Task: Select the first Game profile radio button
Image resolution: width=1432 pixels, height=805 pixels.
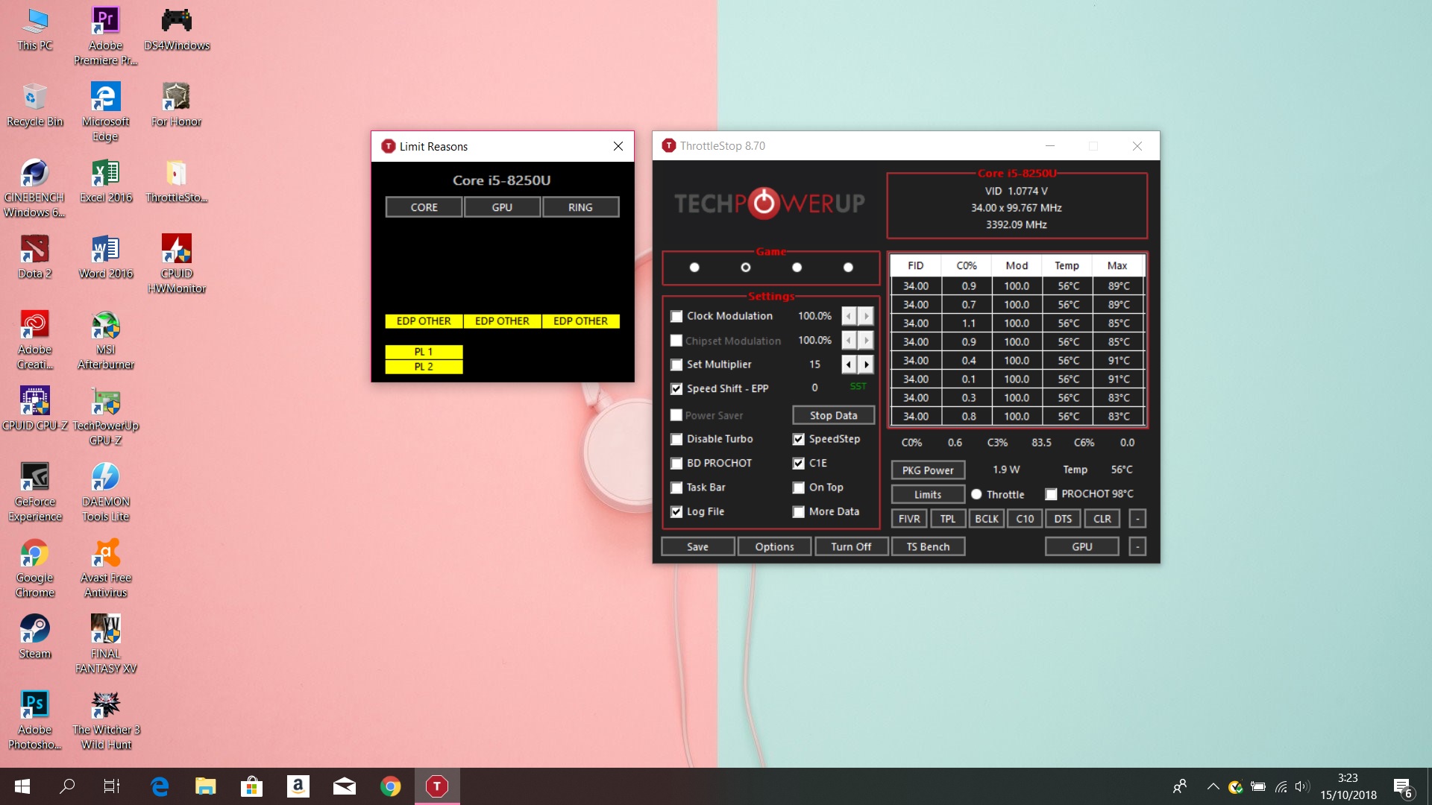Action: pos(694,267)
